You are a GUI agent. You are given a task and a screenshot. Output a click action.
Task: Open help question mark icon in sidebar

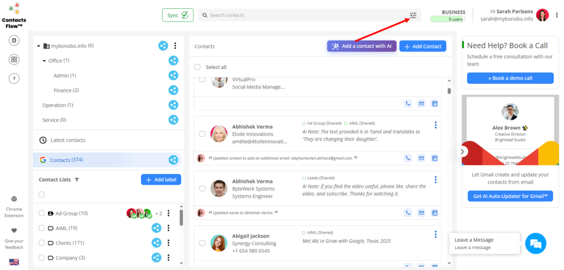pos(14,78)
